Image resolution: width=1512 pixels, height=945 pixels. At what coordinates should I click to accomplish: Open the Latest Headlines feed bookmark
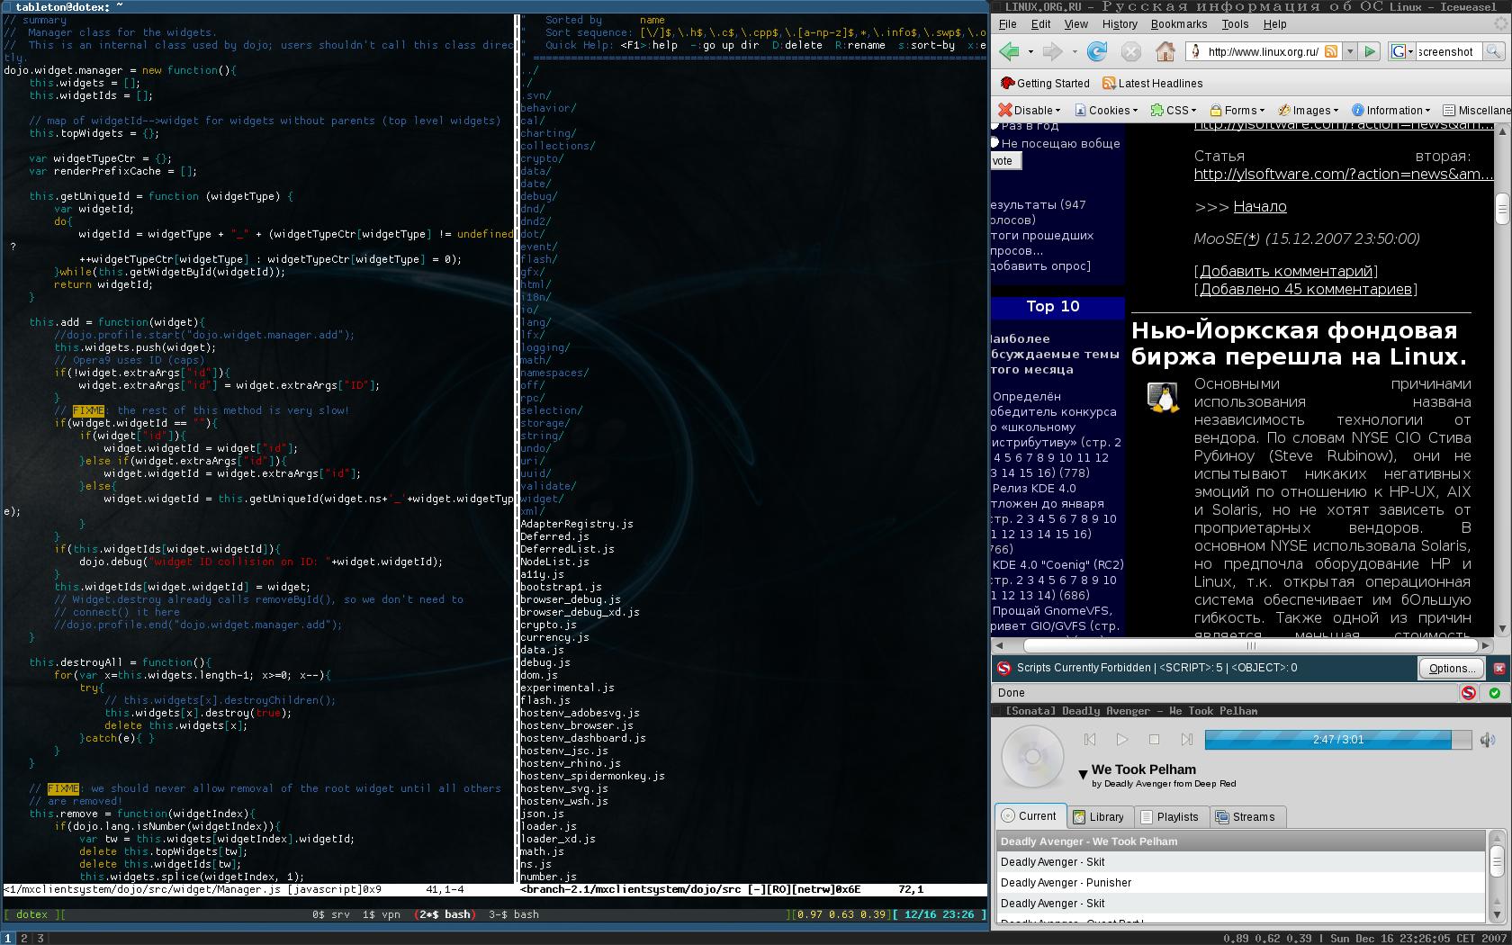(1152, 83)
